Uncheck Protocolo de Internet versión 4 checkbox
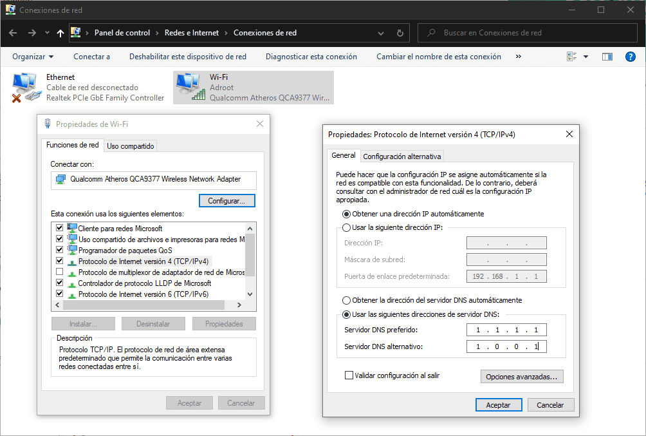This screenshot has width=646, height=436. (x=59, y=261)
